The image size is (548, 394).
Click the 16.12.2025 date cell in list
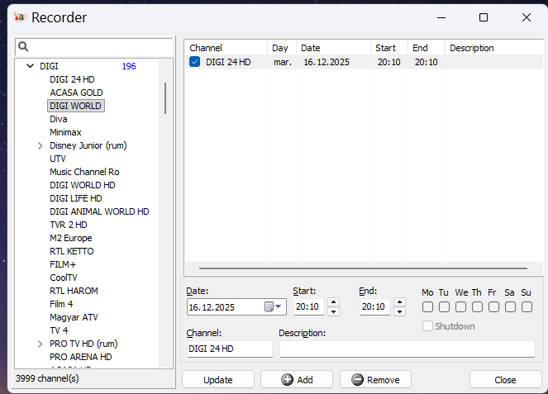pos(326,62)
